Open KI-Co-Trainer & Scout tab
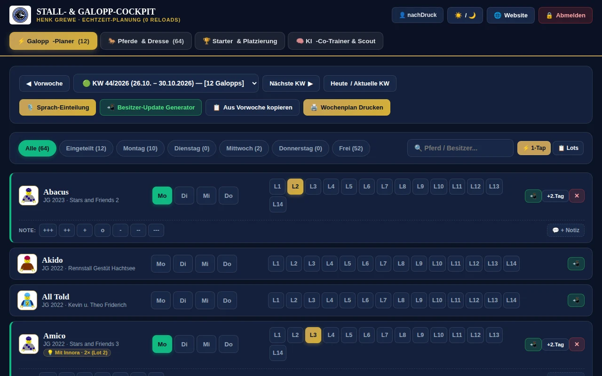This screenshot has height=376, width=602. (335, 41)
